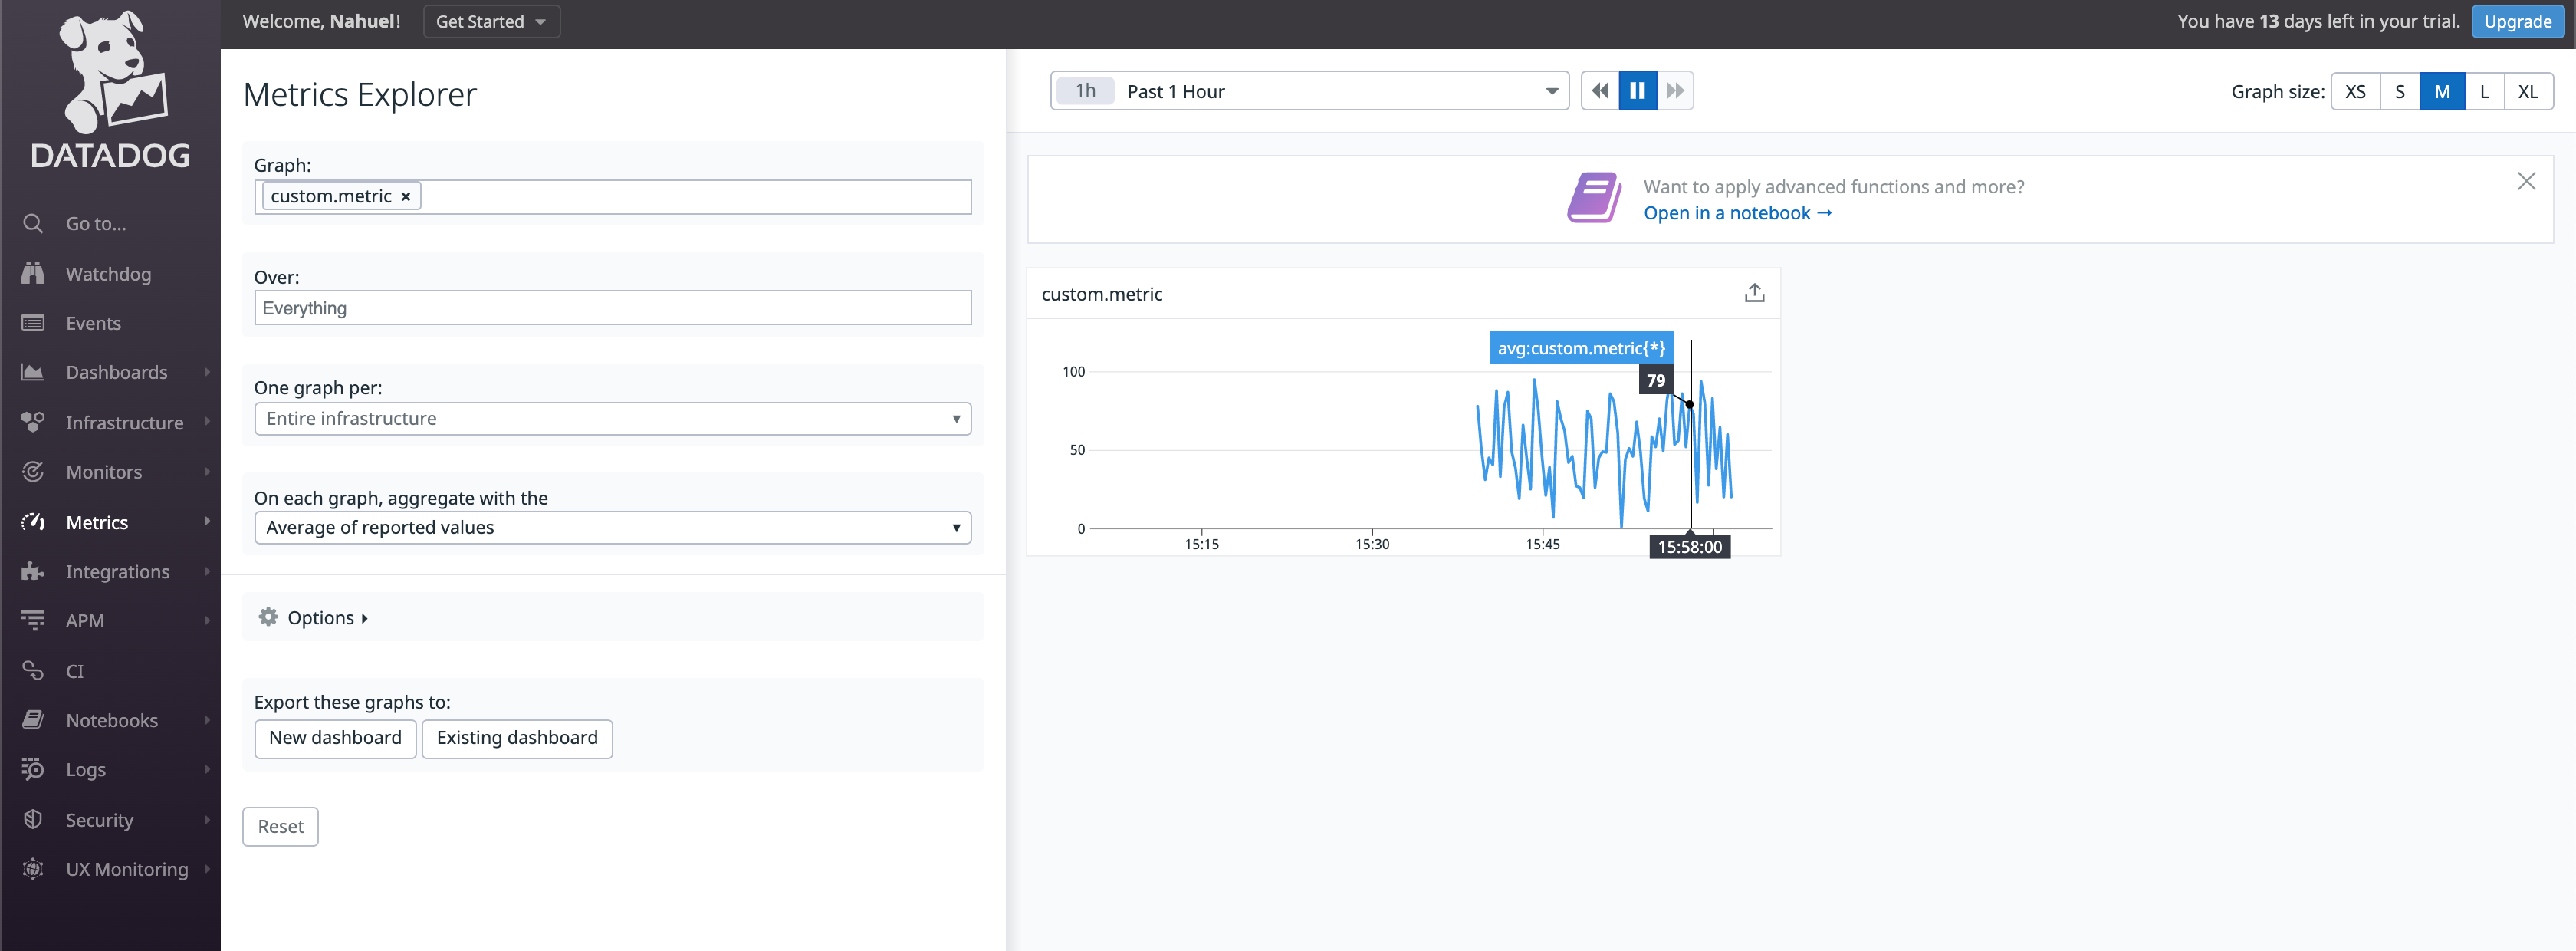
Task: Select M graph size
Action: point(2442,92)
